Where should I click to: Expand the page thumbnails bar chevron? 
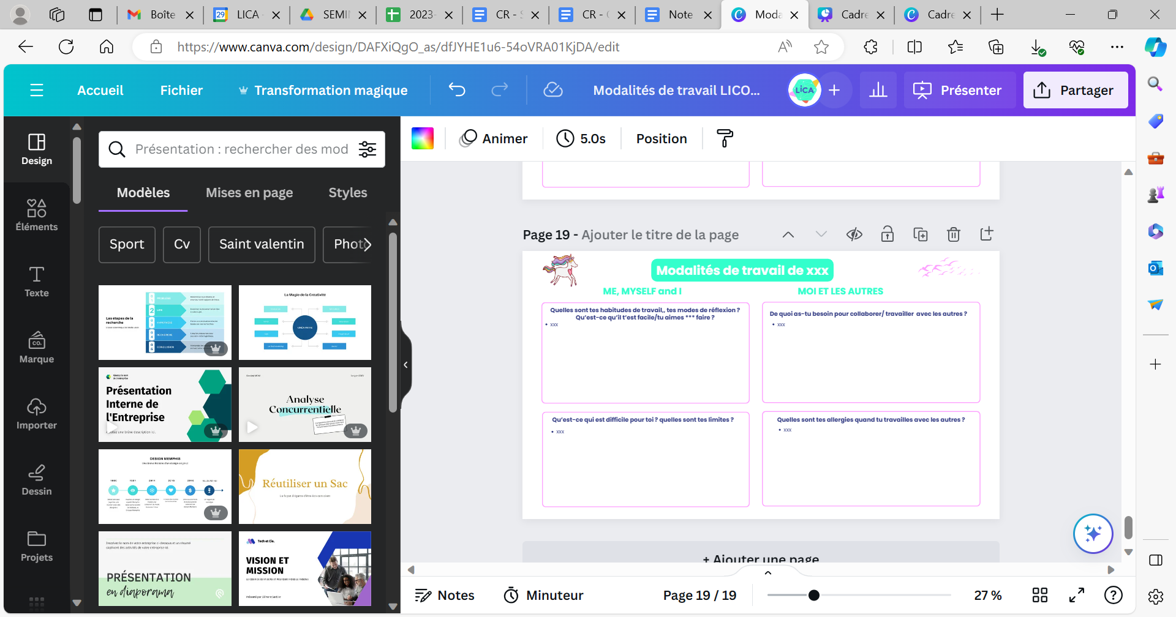768,573
